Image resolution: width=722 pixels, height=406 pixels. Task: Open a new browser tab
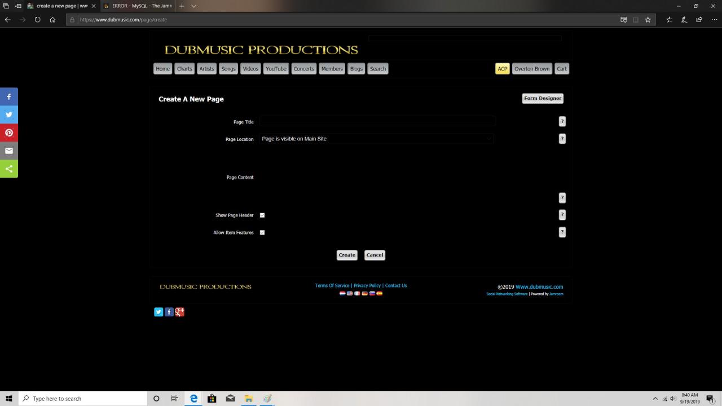point(182,6)
